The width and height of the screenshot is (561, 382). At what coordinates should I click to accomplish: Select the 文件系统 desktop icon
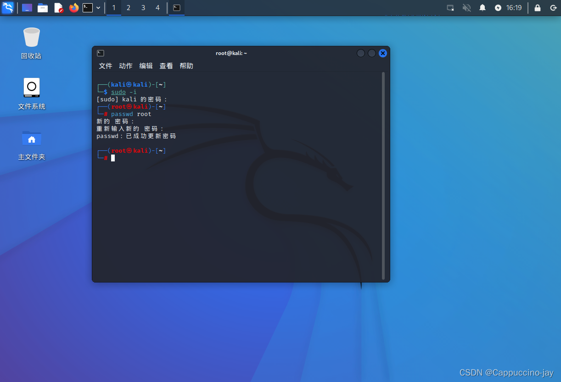click(31, 94)
